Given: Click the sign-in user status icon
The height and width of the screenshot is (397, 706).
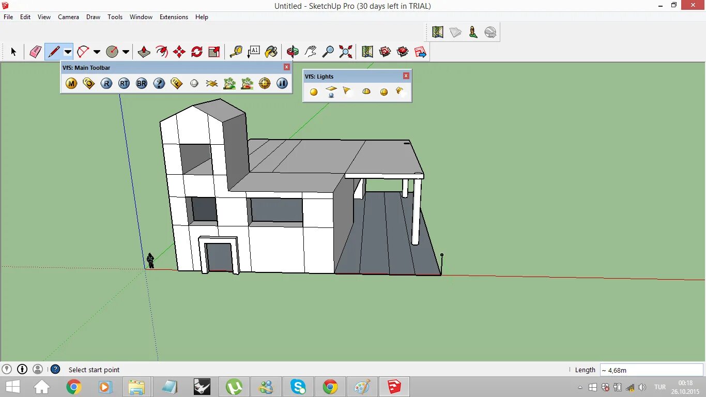Looking at the screenshot, I should [38, 369].
